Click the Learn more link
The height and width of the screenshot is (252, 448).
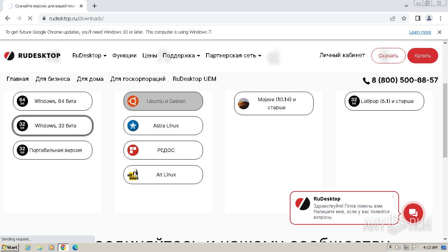point(420,32)
